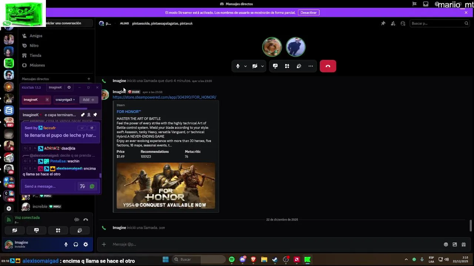
Task: Share your screen from call controls
Action: (275, 66)
